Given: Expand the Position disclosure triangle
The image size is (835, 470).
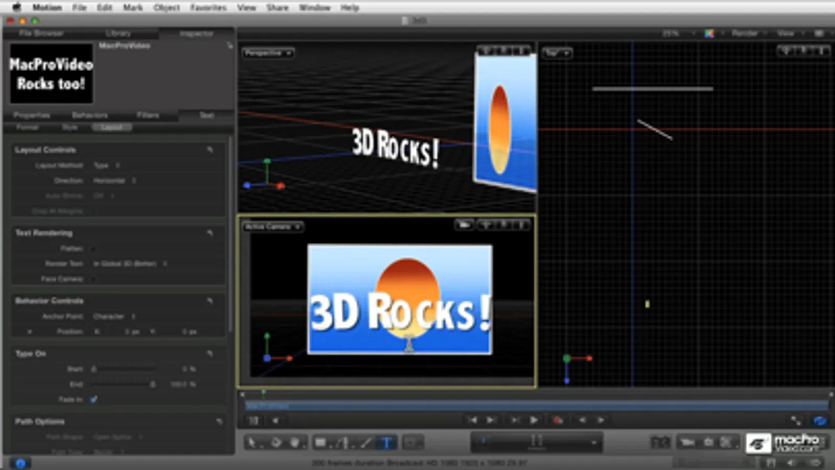Looking at the screenshot, I should click(30, 332).
